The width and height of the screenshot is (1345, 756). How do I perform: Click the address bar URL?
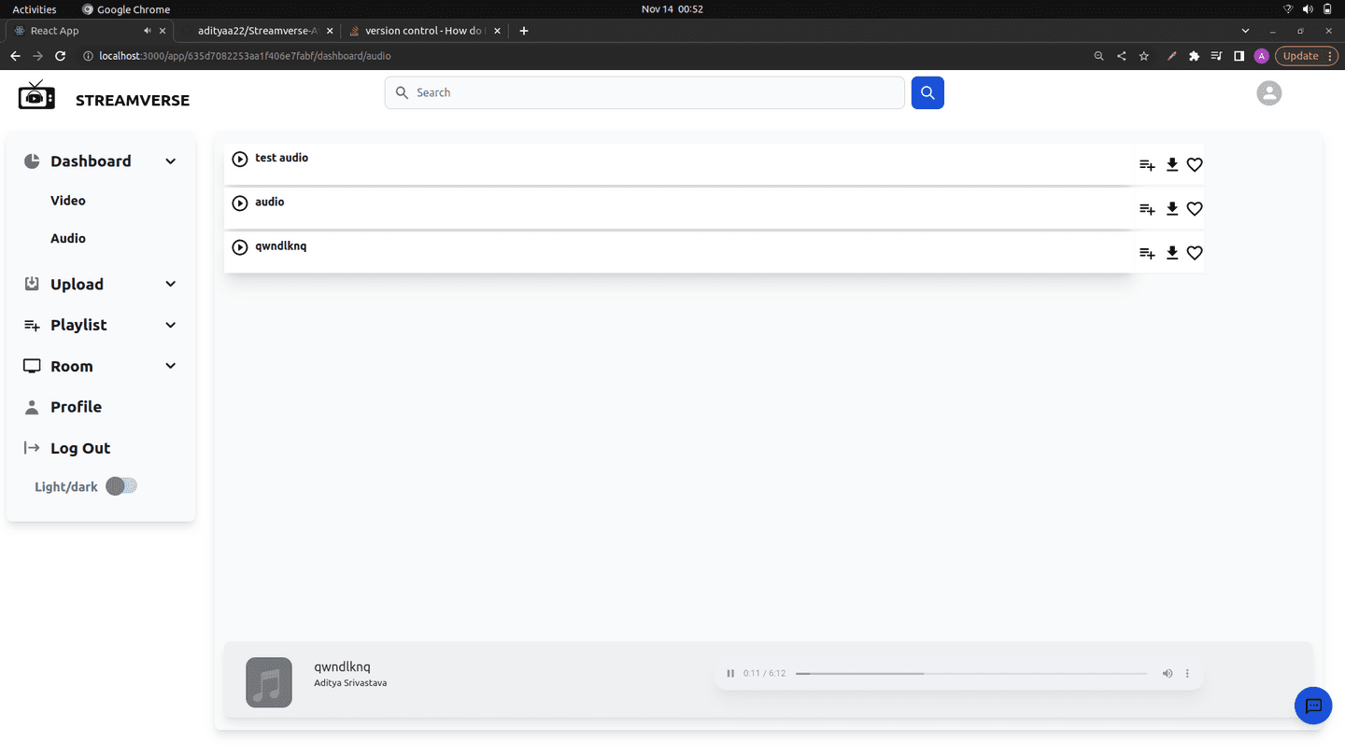(245, 56)
